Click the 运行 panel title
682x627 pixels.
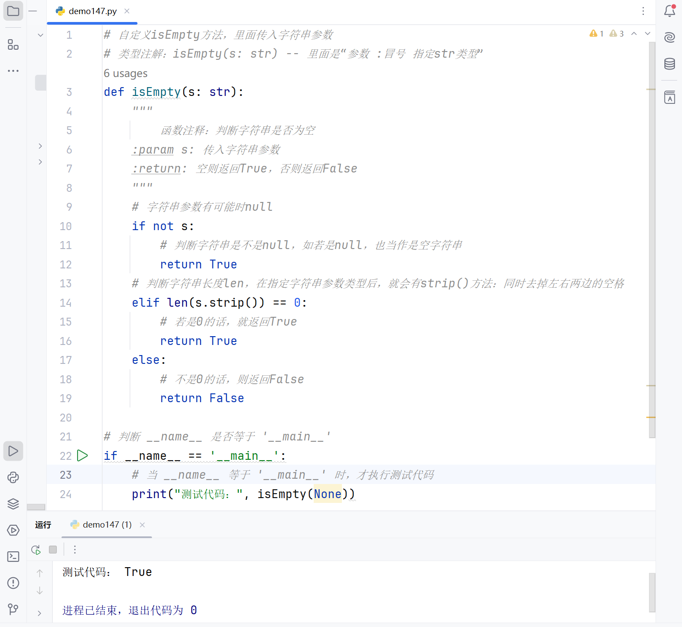click(x=43, y=524)
